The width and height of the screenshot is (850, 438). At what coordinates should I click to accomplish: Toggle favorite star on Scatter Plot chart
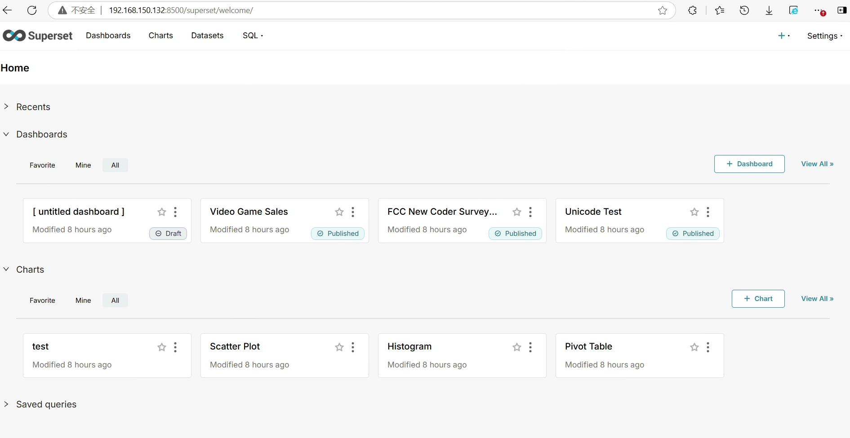coord(339,347)
